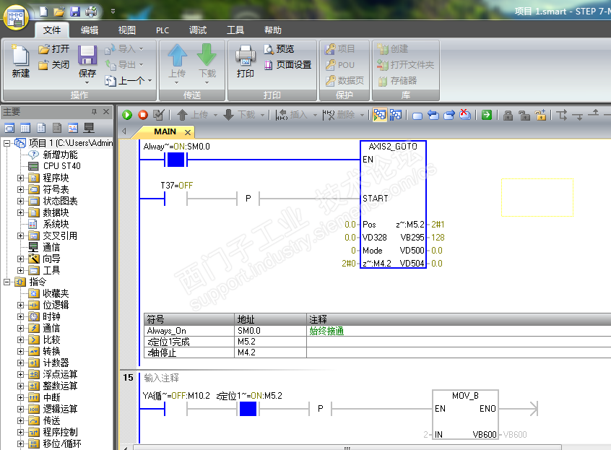Viewport: 611px width, 450px height.
Task: Click the AXIS2_GOTO instruction box title
Action: [393, 147]
